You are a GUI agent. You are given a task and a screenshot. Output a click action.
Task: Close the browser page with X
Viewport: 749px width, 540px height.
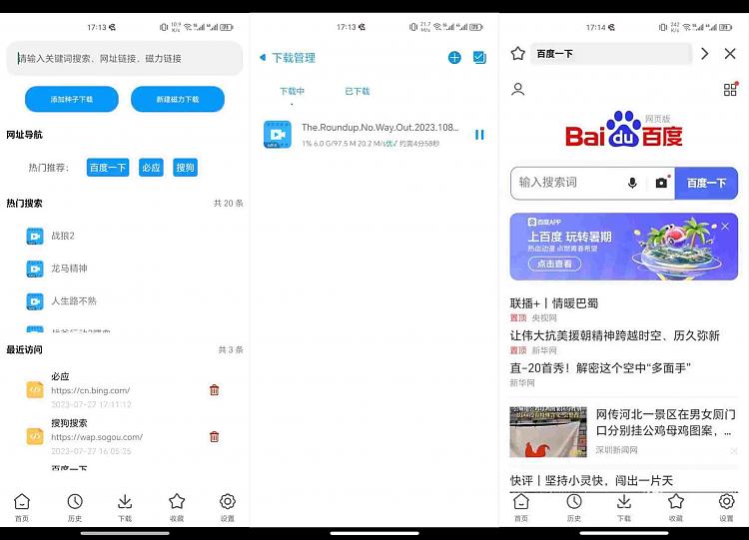(730, 54)
